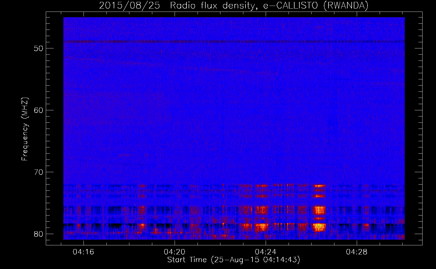Click the '50' frequency tick label

(39, 48)
